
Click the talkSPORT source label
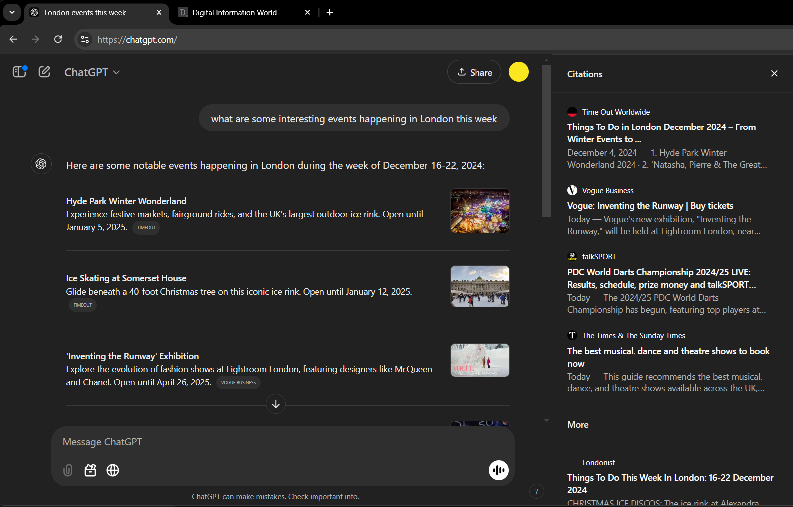pyautogui.click(x=599, y=257)
